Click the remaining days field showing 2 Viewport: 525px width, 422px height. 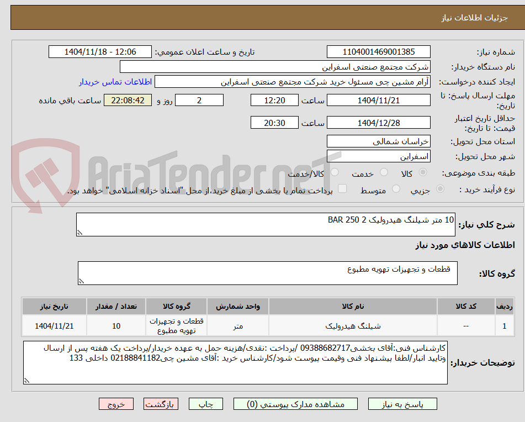199,100
